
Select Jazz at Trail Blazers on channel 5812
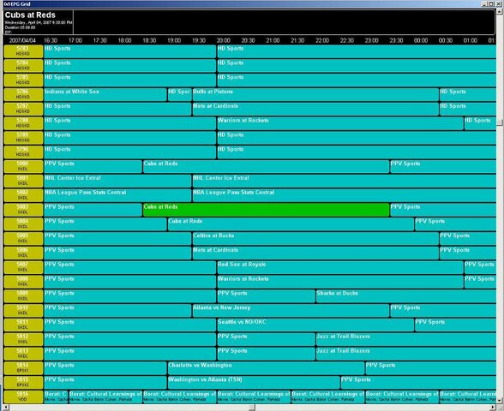click(406, 339)
